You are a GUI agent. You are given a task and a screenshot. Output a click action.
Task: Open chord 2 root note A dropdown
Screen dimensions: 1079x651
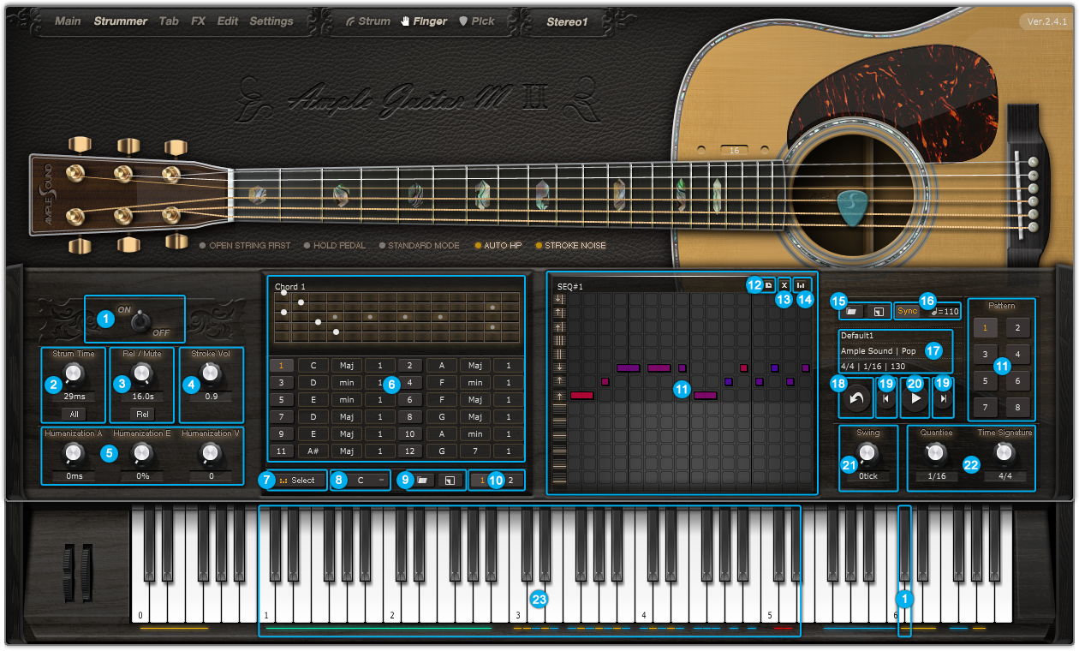tap(441, 366)
